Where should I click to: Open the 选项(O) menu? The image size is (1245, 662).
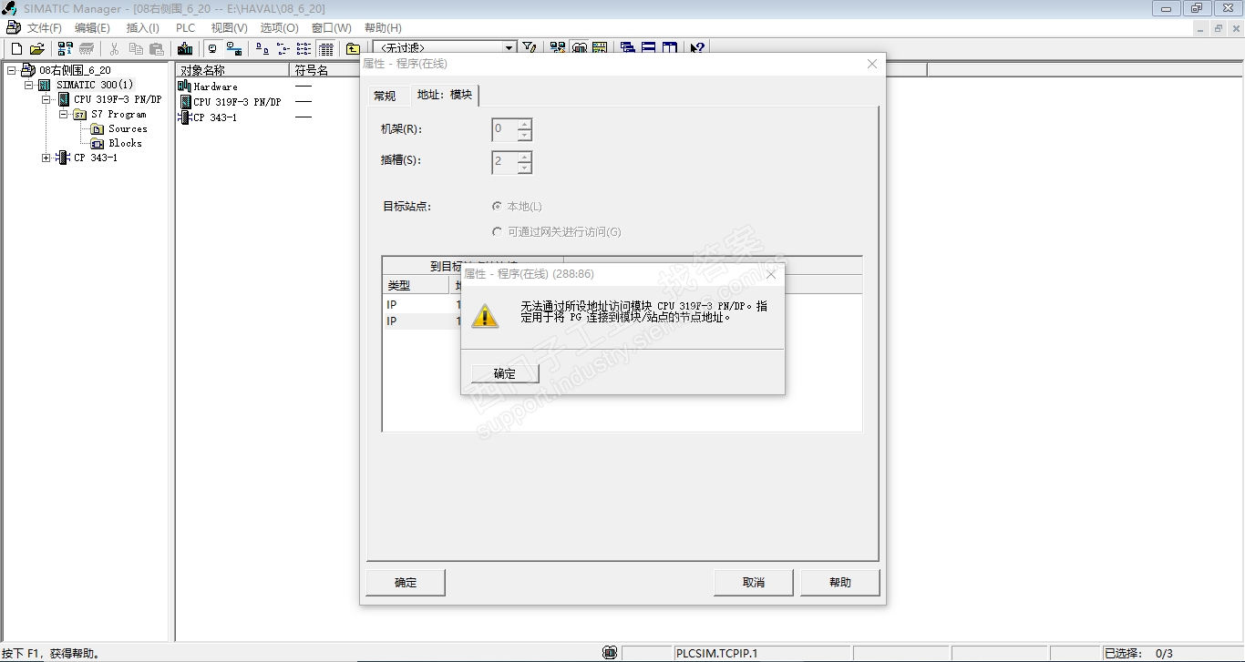click(x=279, y=28)
